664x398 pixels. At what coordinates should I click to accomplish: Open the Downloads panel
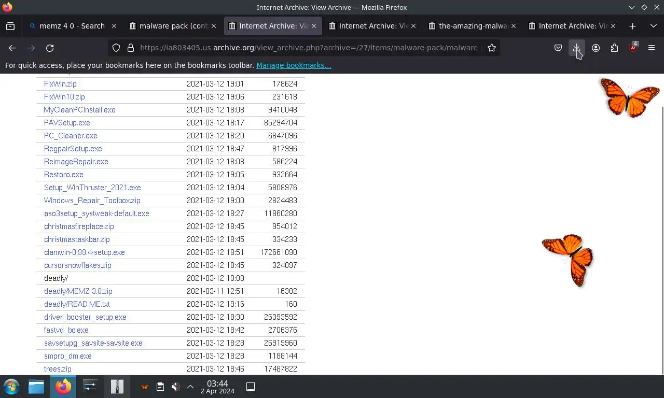coord(576,48)
